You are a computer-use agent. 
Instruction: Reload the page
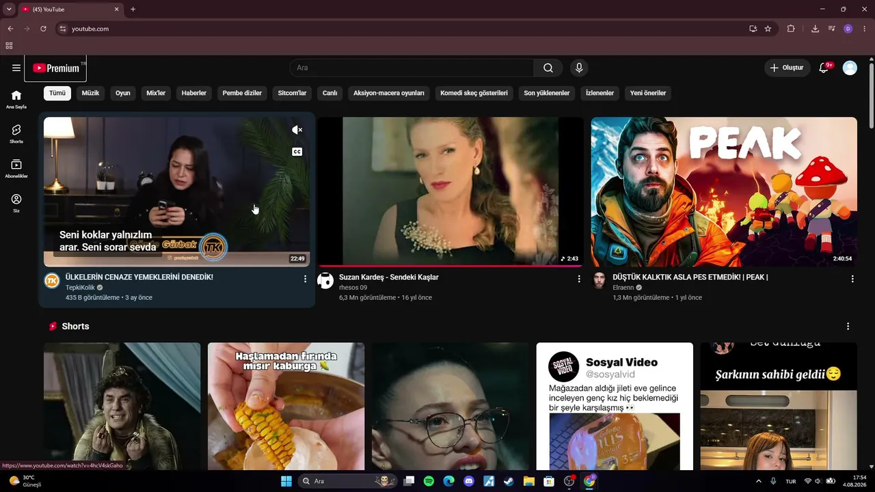(x=43, y=29)
